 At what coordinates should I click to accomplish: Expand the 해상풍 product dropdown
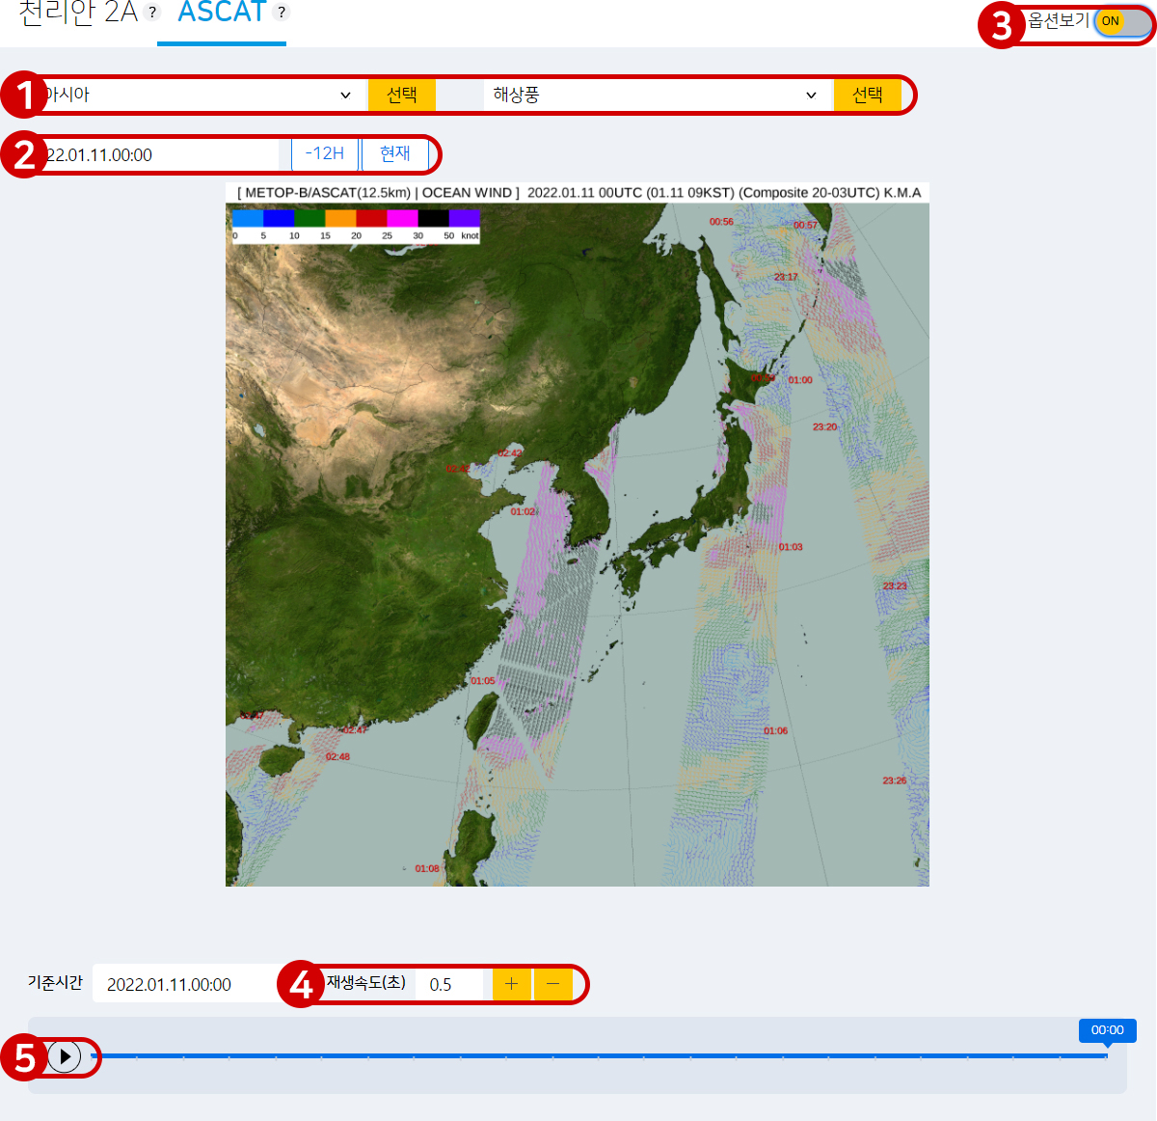point(656,95)
